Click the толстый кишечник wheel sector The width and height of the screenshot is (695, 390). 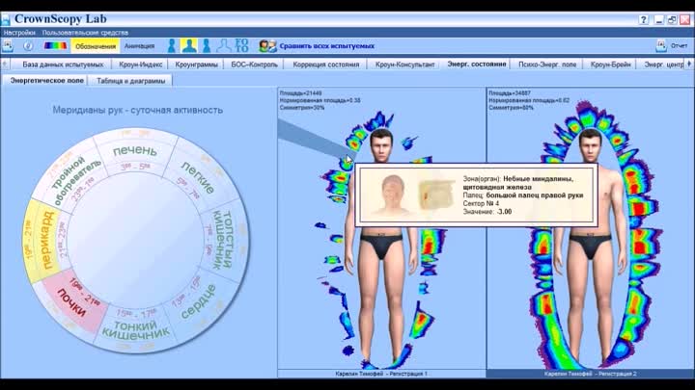point(223,240)
